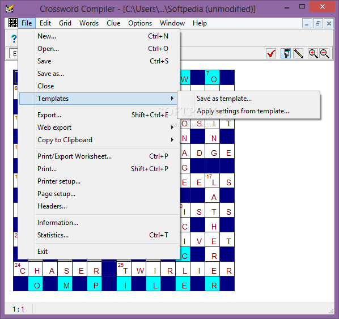Click the red checkmark check icon
The height and width of the screenshot is (319, 339).
271,53
